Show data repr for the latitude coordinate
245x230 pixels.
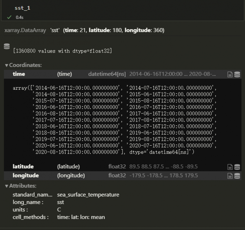pos(237,167)
